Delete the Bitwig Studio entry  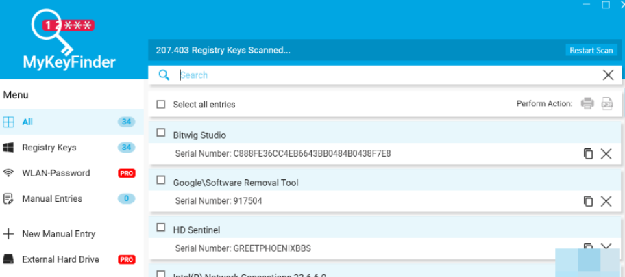coord(606,154)
